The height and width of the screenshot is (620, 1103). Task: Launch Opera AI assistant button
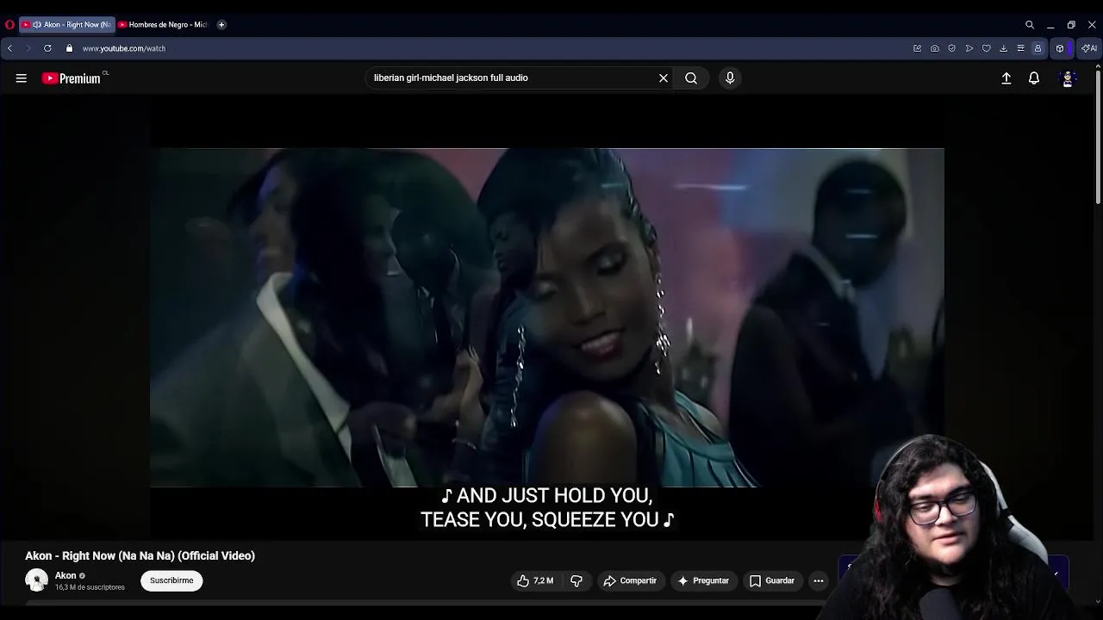[x=1090, y=48]
